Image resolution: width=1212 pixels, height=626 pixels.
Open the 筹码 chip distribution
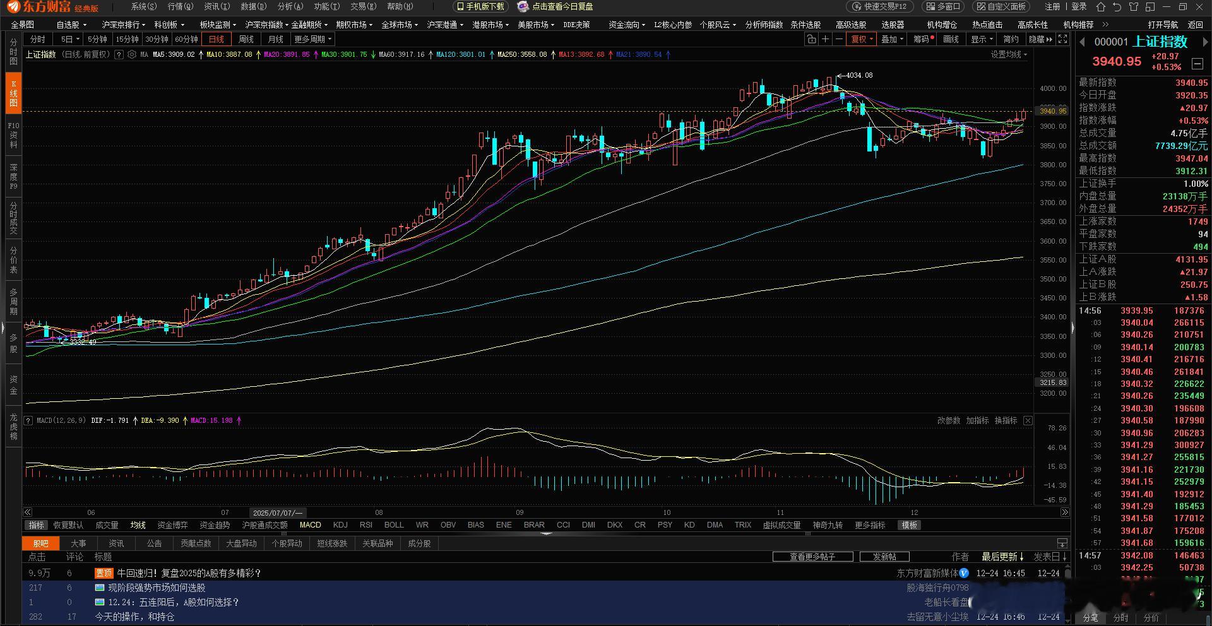point(923,39)
